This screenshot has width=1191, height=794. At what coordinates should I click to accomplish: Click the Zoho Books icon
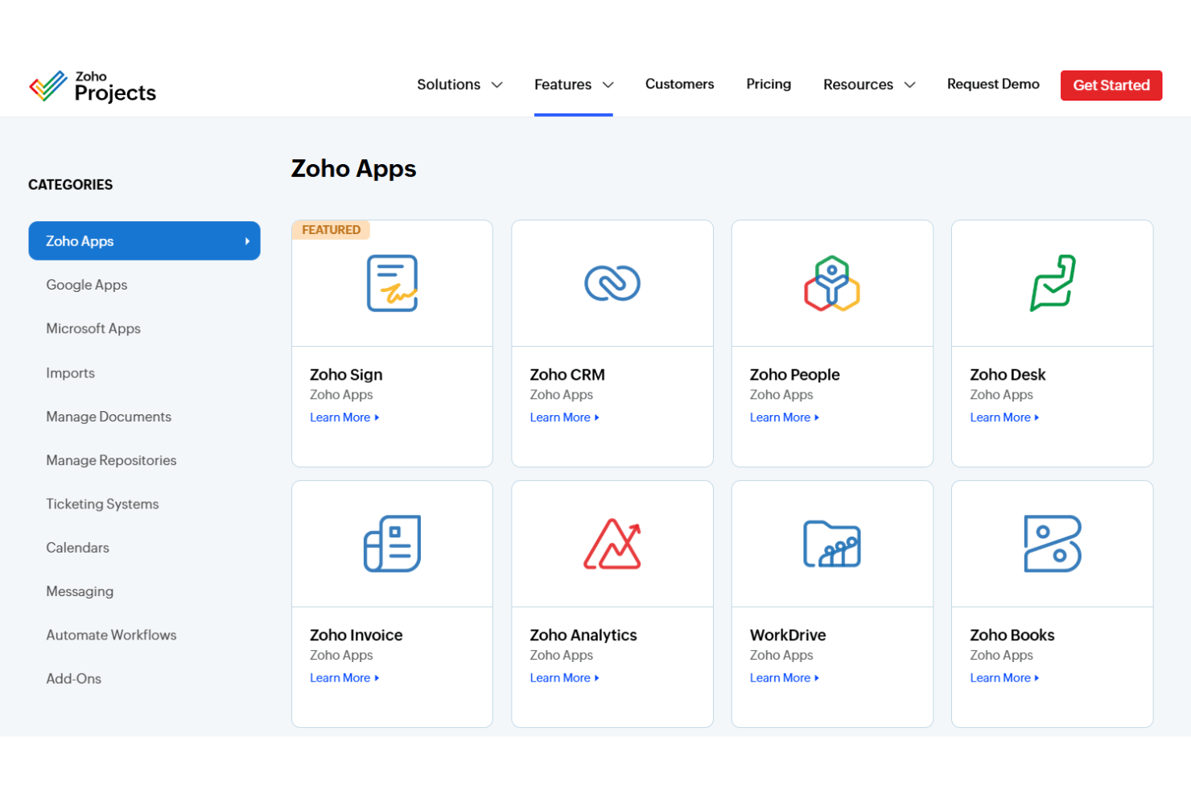pos(1053,544)
